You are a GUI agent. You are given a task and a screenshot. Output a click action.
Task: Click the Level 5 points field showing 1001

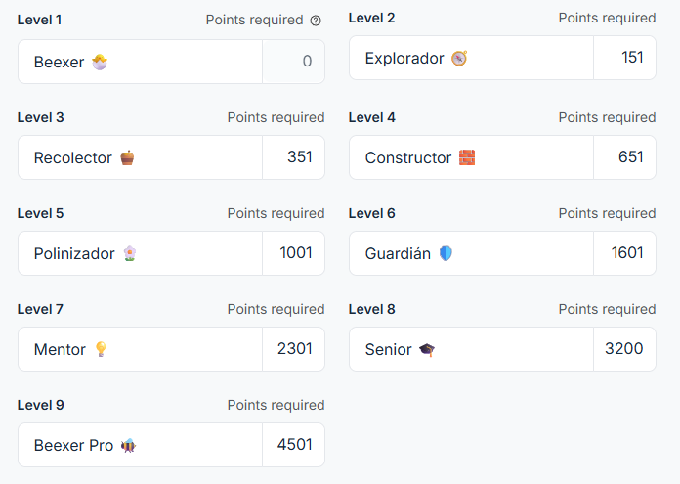(294, 253)
